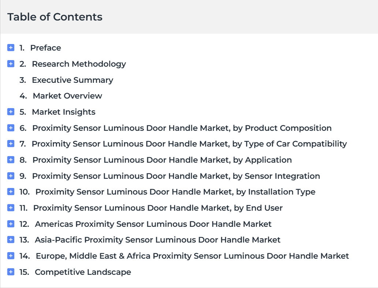This screenshot has height=288, width=378.
Task: Expand the Type of Car Compatibility plus icon
Action: [x=11, y=144]
